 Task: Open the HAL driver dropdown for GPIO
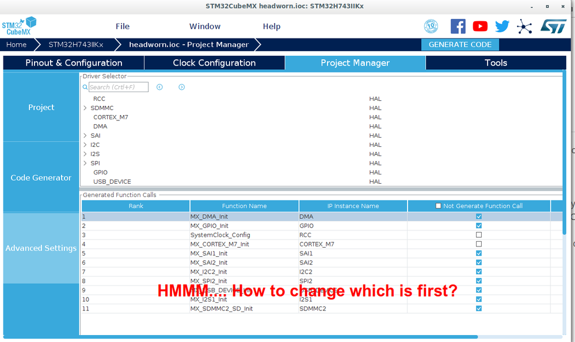[x=375, y=173]
